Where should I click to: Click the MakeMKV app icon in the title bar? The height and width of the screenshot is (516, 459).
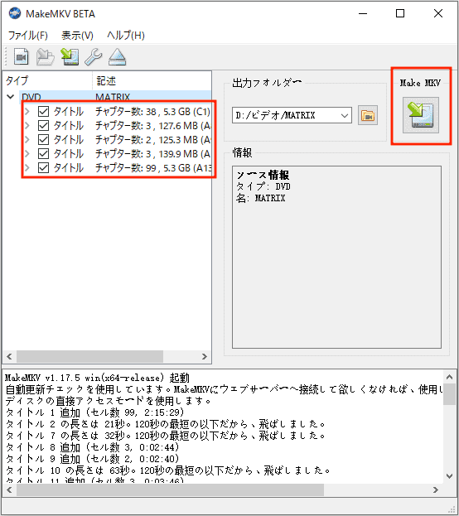click(x=15, y=13)
